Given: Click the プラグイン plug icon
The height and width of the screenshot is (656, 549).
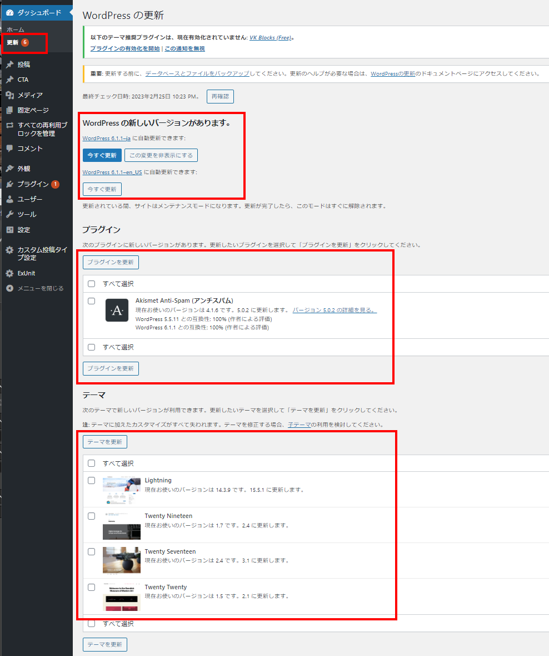Looking at the screenshot, I should pos(9,184).
